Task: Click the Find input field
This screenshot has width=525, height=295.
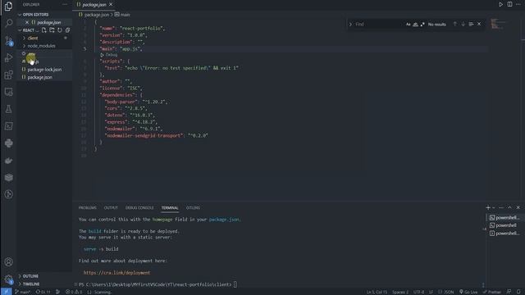Action: click(x=378, y=24)
